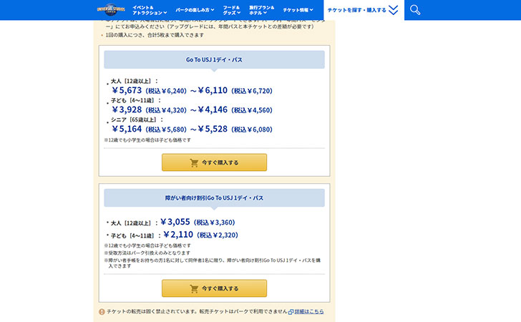Expand the パークの楽しみ方 dropdown

(195, 10)
